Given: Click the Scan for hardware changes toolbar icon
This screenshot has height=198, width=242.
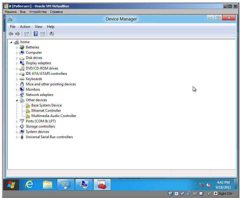Looking at the screenshot, I should (x=52, y=34).
